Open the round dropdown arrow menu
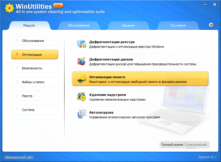This screenshot has height=162, width=221. 211,25
